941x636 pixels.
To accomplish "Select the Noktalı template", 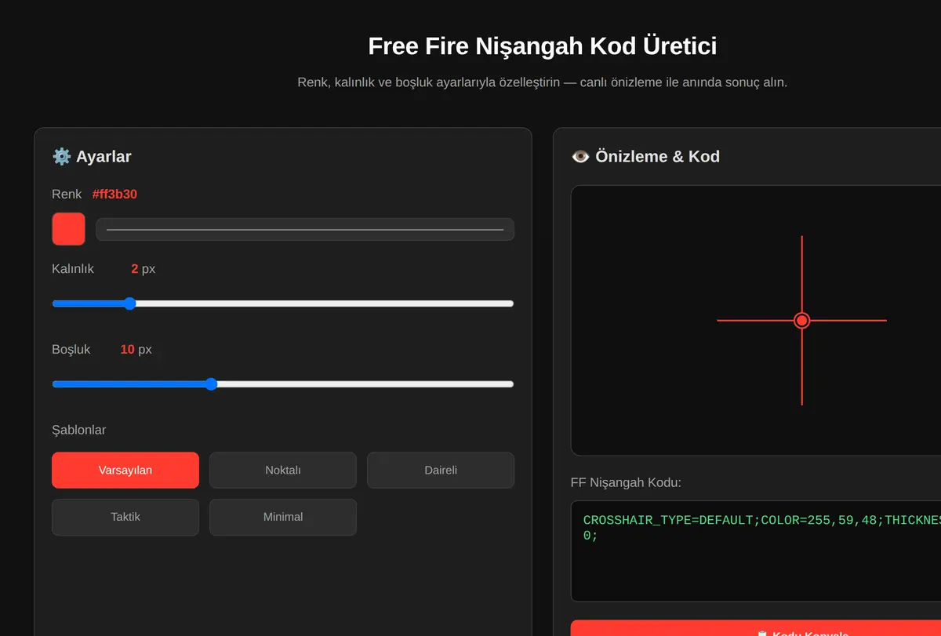I will [x=283, y=471].
